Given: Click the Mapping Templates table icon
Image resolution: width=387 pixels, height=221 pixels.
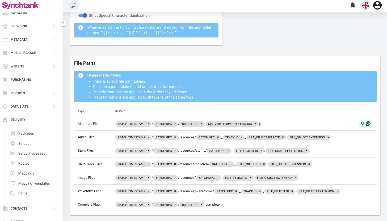Looking at the screenshot, I should pyautogui.click(x=13, y=183).
